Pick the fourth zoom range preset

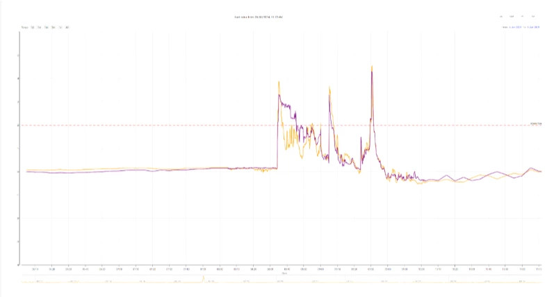(53, 28)
